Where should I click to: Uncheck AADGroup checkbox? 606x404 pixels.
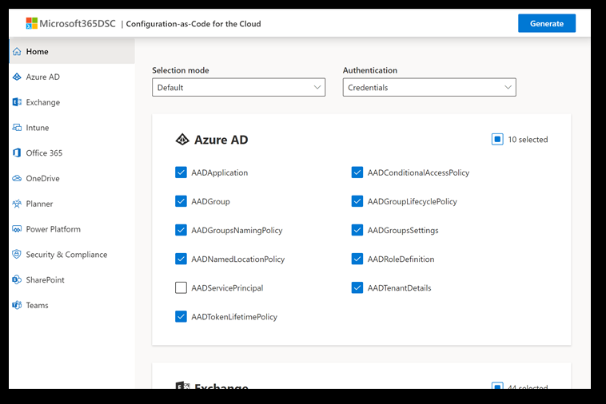(181, 201)
